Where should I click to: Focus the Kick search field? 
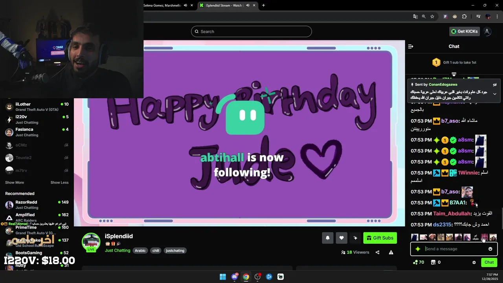pos(251,31)
